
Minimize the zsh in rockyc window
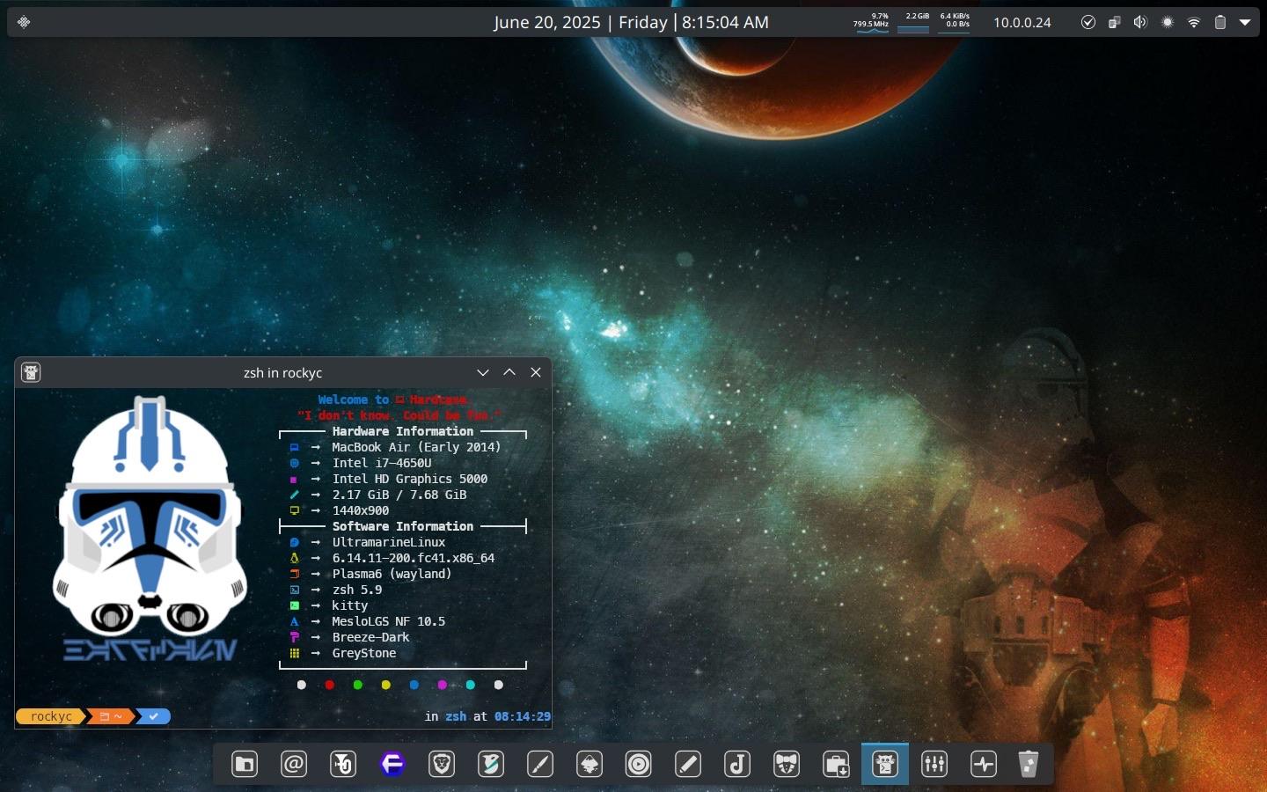click(483, 372)
